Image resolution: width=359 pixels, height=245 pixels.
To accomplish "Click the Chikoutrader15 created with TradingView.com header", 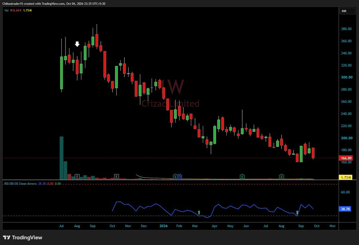I will 54,4.
